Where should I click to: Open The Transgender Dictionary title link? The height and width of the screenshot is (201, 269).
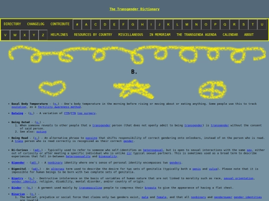[134, 9]
